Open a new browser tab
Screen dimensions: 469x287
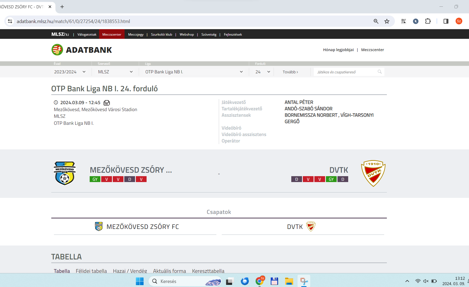(x=62, y=7)
